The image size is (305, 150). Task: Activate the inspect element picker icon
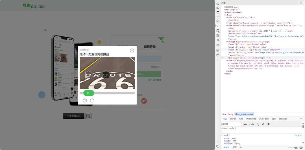(218, 4)
